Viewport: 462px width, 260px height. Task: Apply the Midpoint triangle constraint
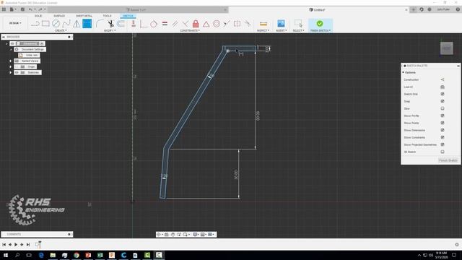tap(206, 24)
